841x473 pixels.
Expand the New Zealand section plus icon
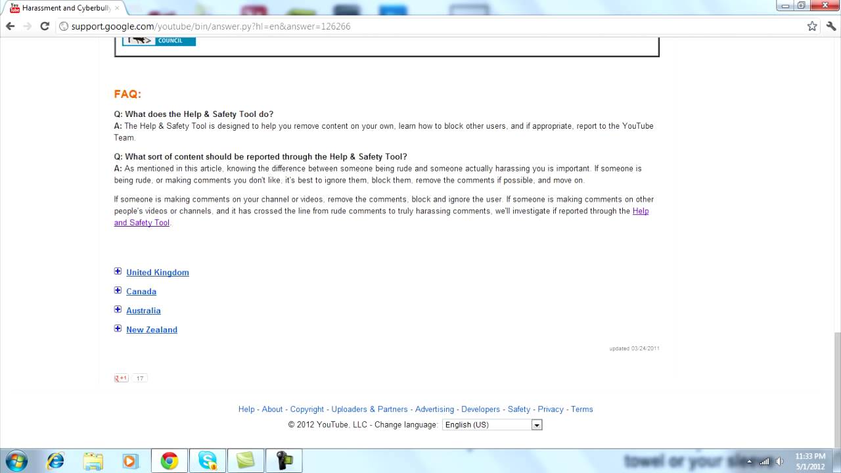tap(118, 328)
